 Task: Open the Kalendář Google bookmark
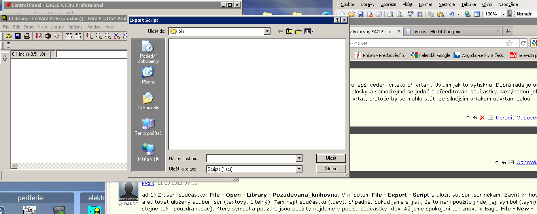[x=431, y=55]
